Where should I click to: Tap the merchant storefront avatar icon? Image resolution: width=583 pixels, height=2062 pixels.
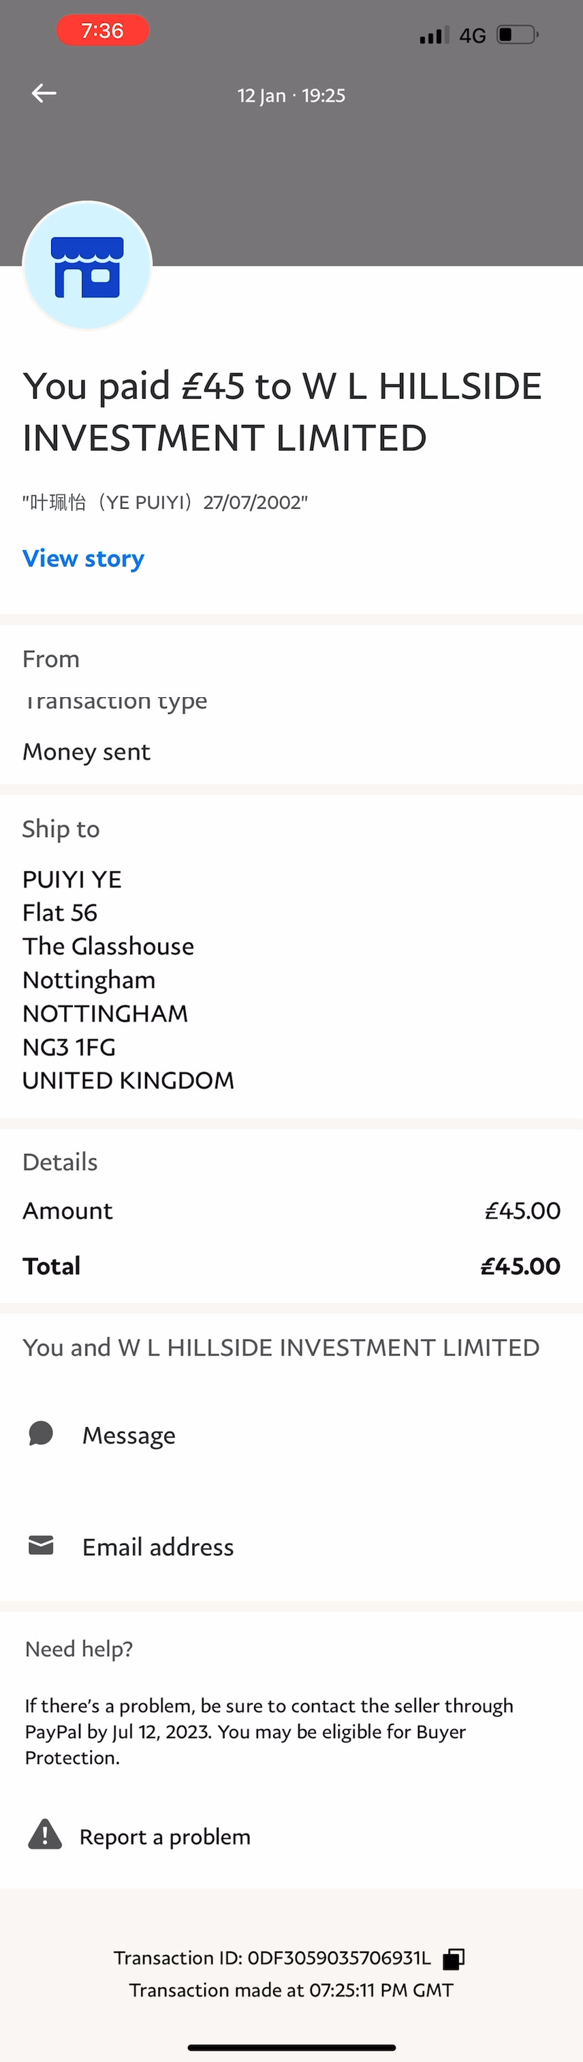pyautogui.click(x=87, y=266)
